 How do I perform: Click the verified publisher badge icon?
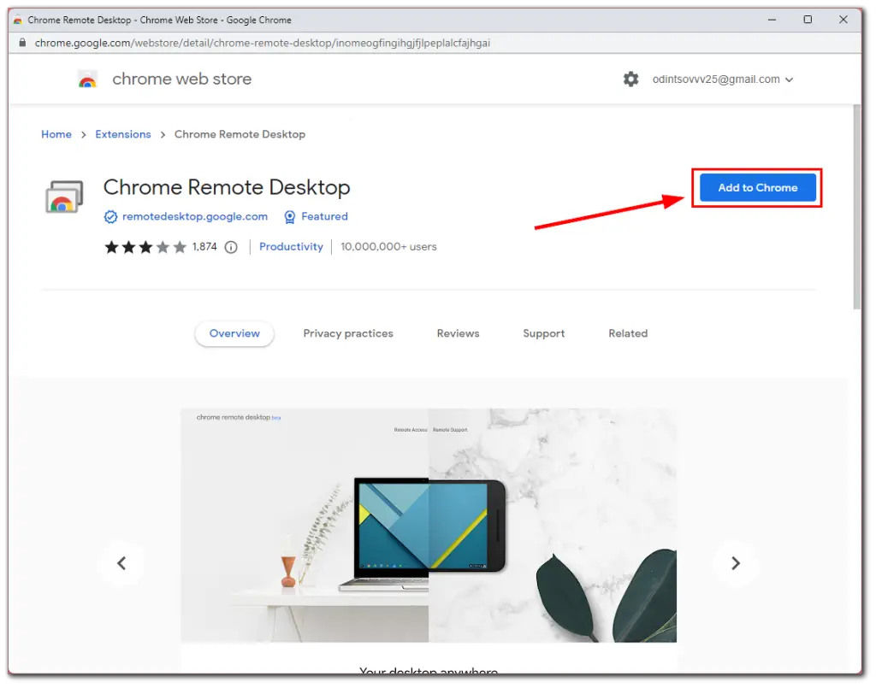[x=110, y=216]
